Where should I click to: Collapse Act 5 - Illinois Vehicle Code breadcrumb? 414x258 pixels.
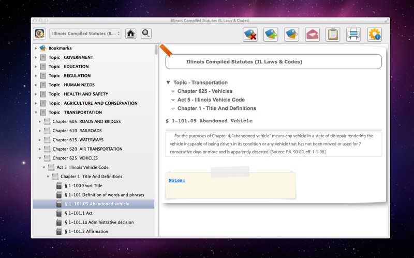[173, 100]
